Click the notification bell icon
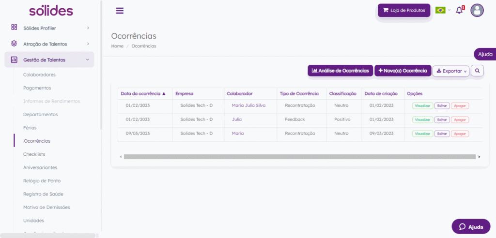Screen dimensions: 496x238 [x=459, y=10]
